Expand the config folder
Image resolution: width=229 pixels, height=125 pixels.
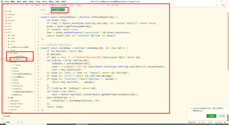coord(6,35)
